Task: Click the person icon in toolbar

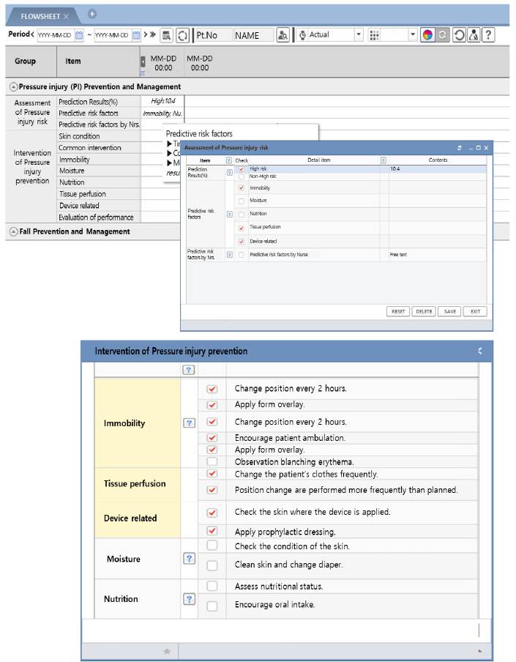Action: (474, 35)
